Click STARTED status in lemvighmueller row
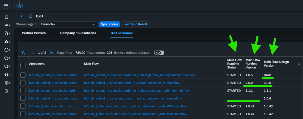The width and height of the screenshot is (303, 119). [x=234, y=75]
